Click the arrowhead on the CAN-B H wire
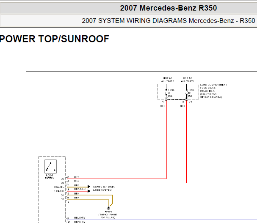Viewport: 257px width, 223px height. 89,191
